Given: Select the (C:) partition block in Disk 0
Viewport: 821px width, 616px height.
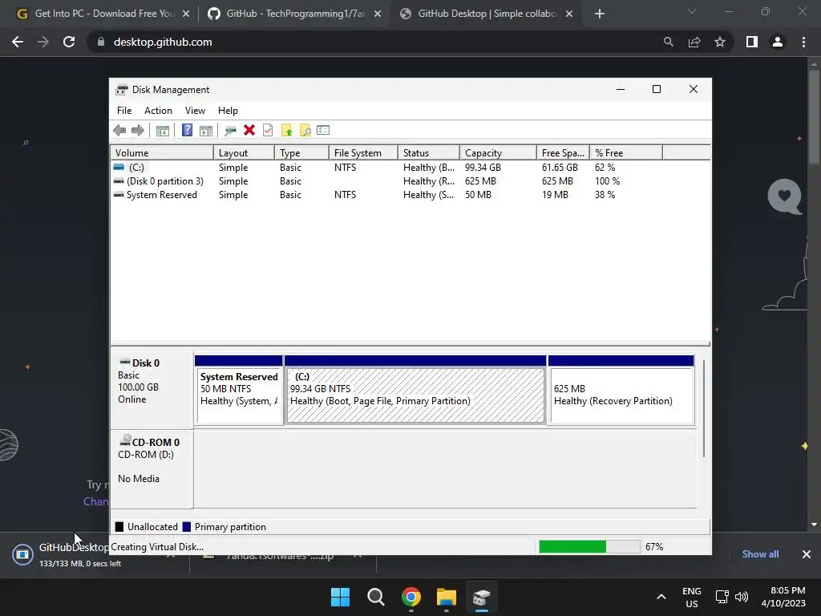Looking at the screenshot, I should (416, 391).
